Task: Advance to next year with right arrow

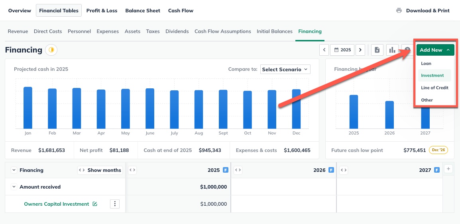Action: (360, 50)
